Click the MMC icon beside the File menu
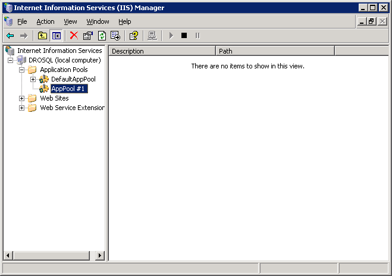 coord(8,21)
